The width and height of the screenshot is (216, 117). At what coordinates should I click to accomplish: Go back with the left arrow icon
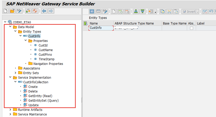[44, 11]
